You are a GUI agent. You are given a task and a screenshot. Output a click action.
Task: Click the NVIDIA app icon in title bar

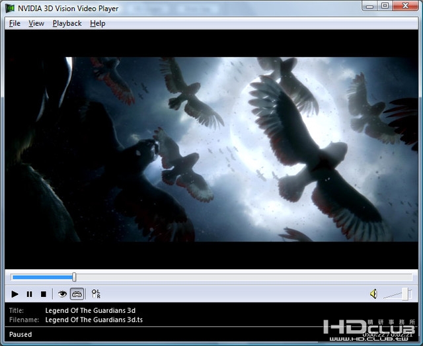point(10,9)
